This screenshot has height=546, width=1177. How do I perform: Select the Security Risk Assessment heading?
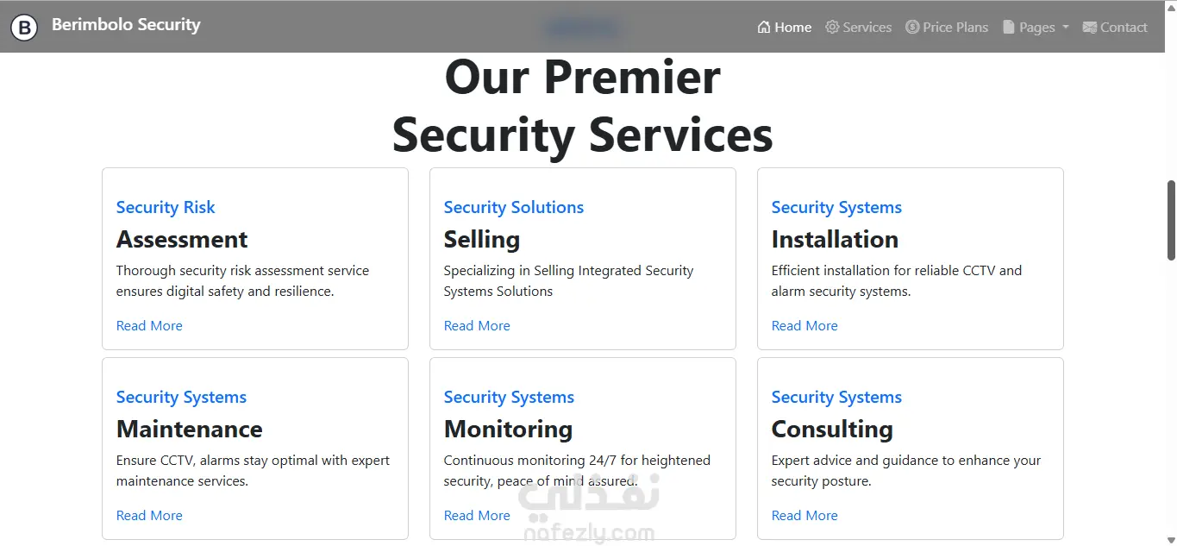click(182, 239)
